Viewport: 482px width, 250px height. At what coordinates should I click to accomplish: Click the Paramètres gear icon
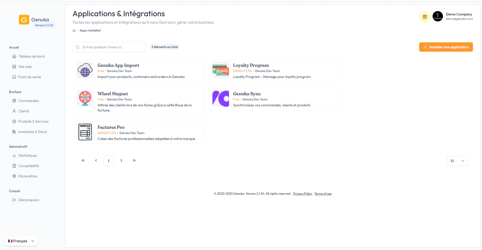pyautogui.click(x=14, y=176)
